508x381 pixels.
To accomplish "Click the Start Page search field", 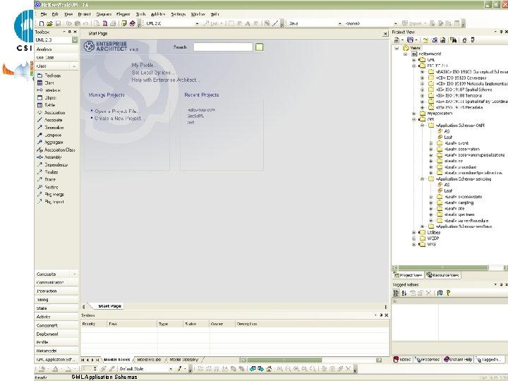I will pyautogui.click(x=223, y=47).
